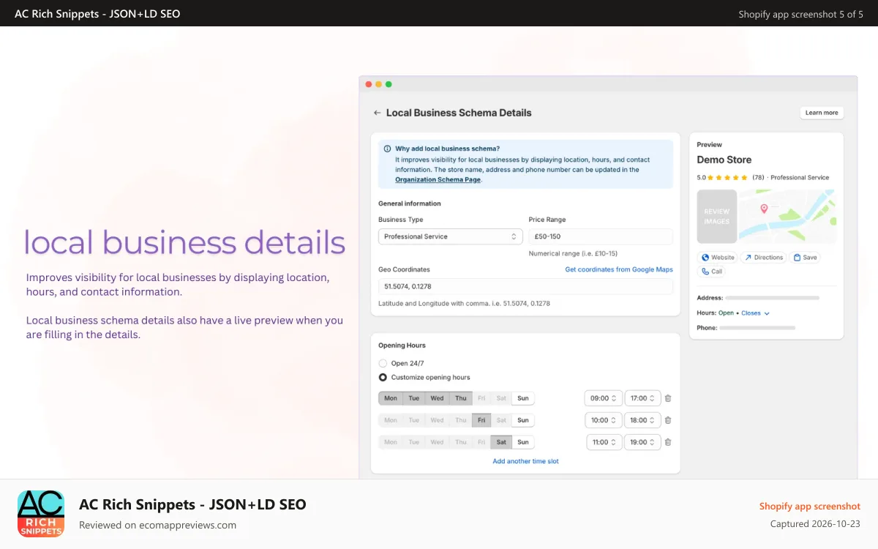Click the Review Images placeholder thumbnail

click(716, 217)
